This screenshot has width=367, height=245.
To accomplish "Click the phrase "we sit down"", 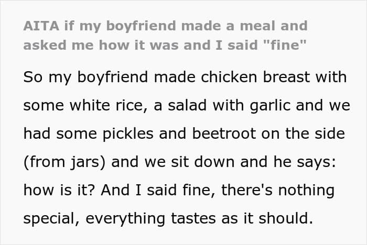I will click(189, 162).
